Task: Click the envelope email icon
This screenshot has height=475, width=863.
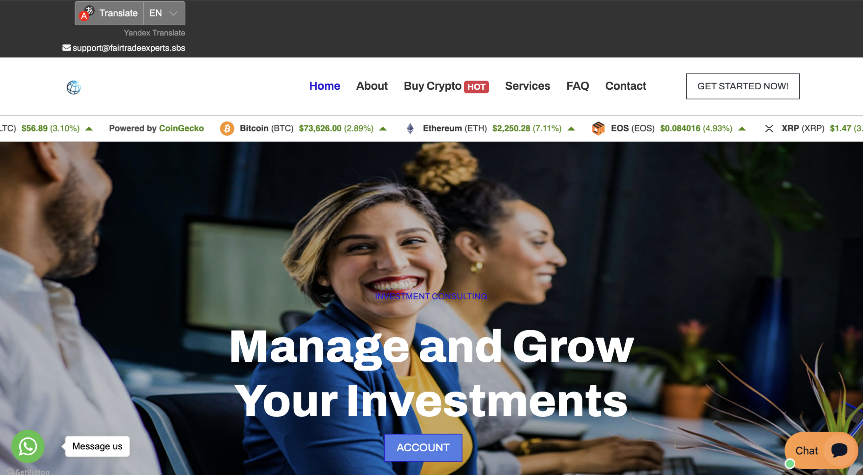Action: [67, 48]
